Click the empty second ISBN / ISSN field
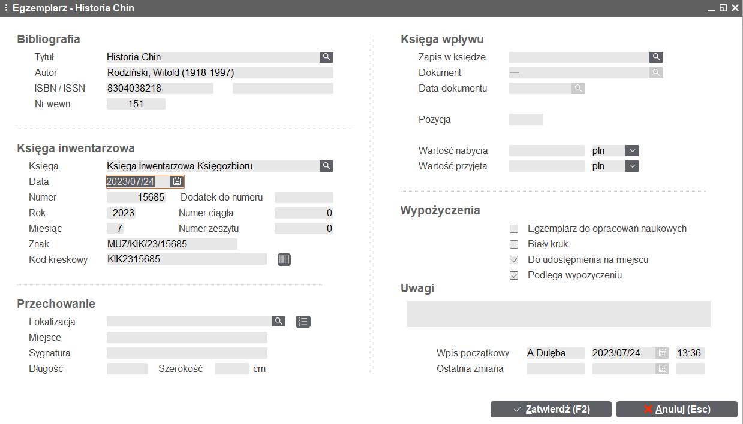Image resolution: width=743 pixels, height=424 pixels. pos(283,88)
